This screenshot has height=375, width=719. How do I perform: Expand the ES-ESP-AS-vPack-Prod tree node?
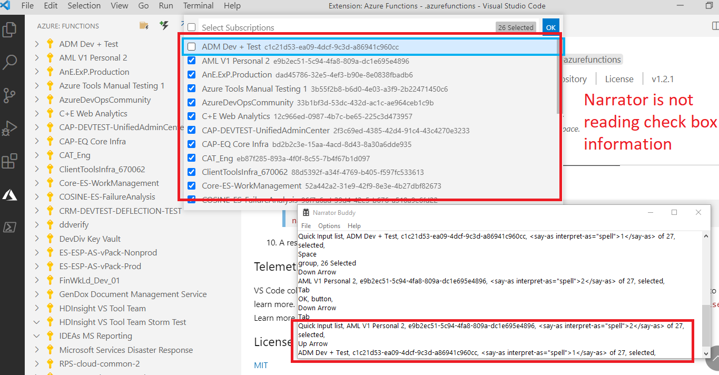(37, 267)
